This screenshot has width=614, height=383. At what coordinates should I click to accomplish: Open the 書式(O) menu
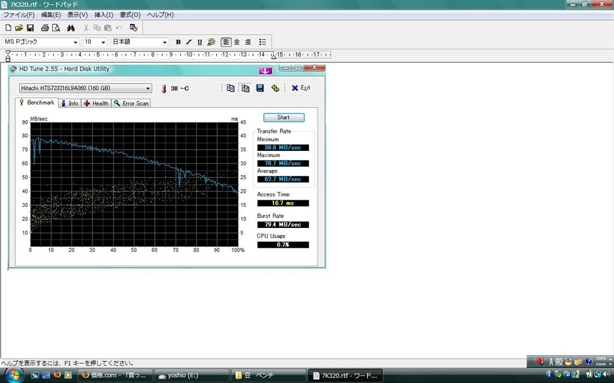130,14
